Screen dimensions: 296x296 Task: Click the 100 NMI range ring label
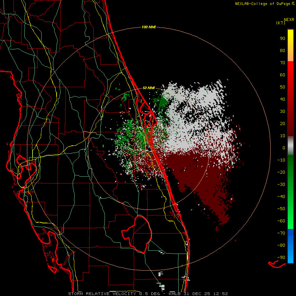coord(149,27)
